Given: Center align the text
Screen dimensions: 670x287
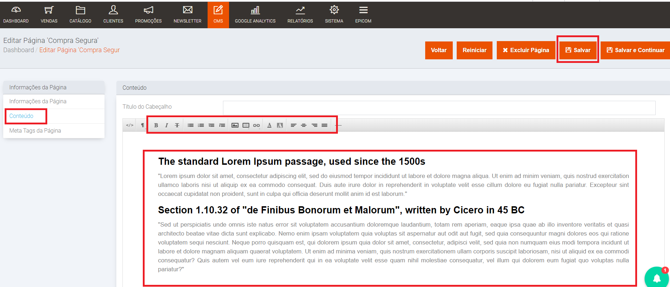Looking at the screenshot, I should click(x=304, y=125).
